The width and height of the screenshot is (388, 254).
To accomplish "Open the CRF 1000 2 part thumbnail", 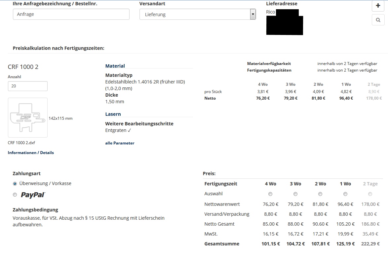I will 28,117.
